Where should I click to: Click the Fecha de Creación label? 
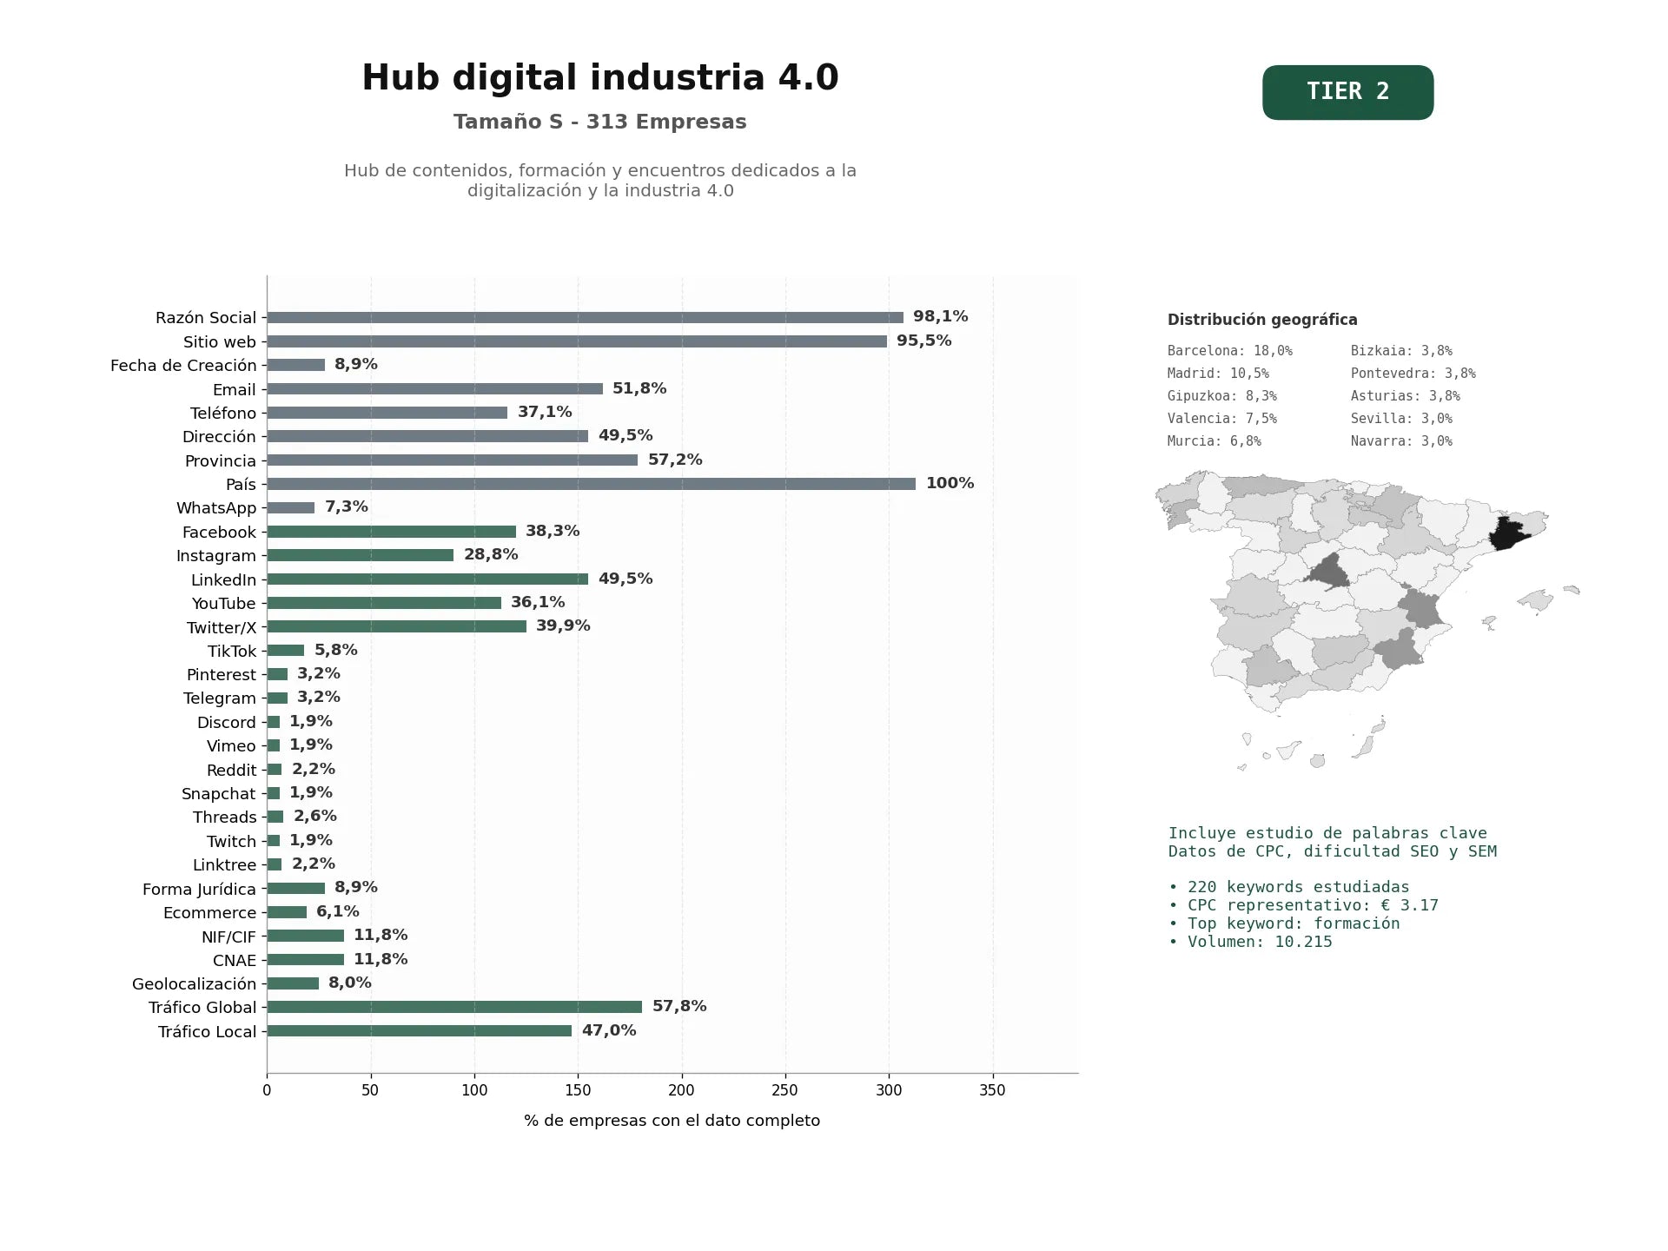[x=183, y=366]
